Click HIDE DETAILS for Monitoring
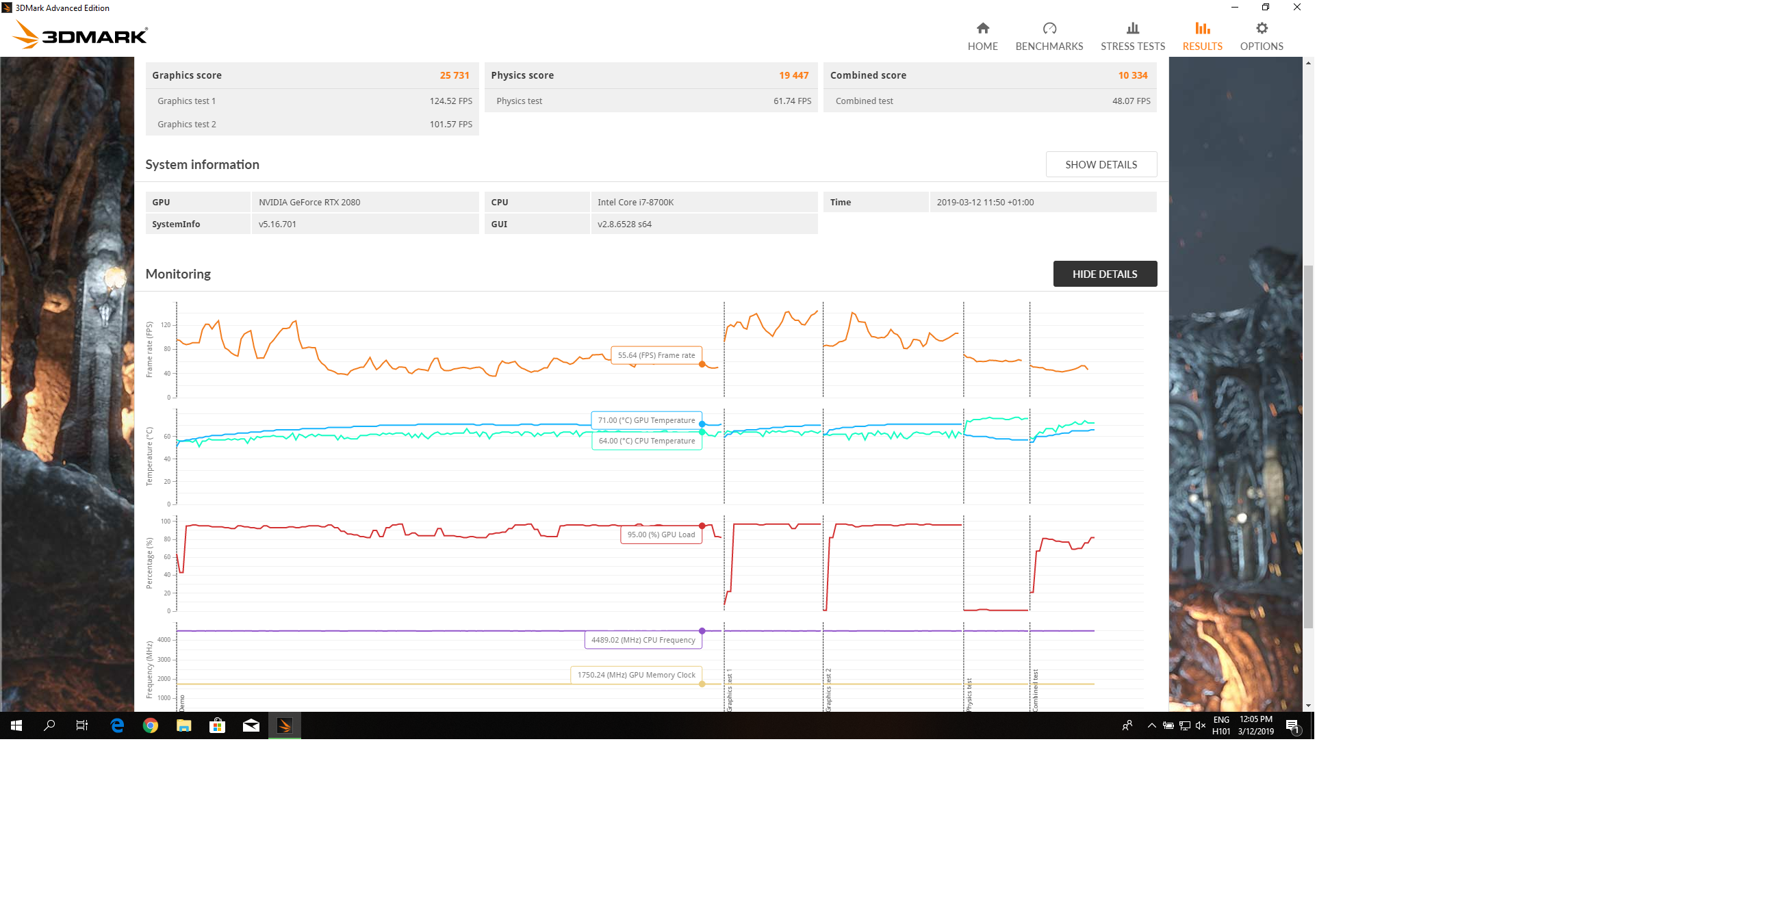 (x=1104, y=274)
